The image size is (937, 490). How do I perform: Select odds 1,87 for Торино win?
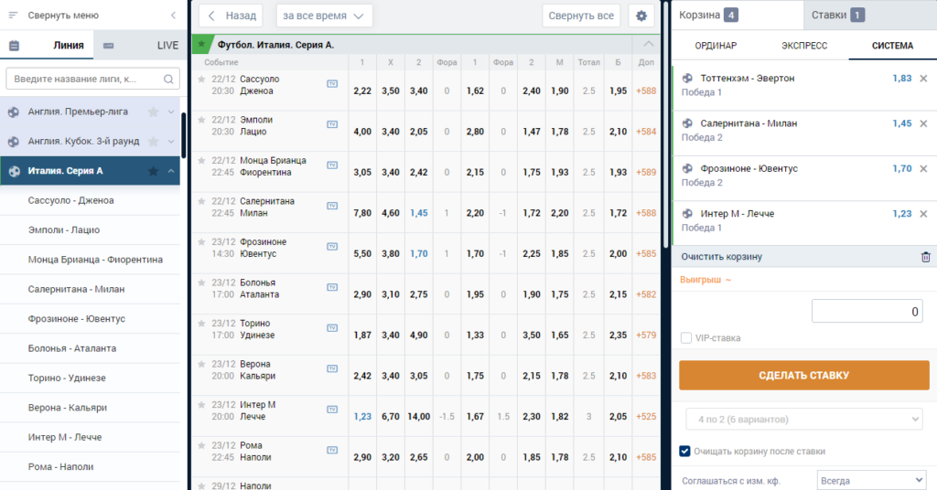[x=362, y=335]
